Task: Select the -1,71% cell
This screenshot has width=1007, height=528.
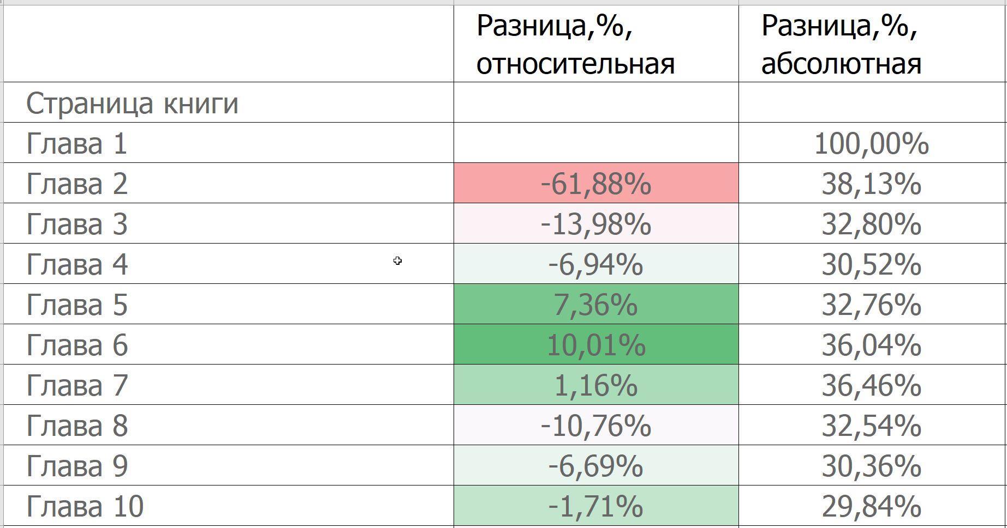Action: click(x=595, y=506)
